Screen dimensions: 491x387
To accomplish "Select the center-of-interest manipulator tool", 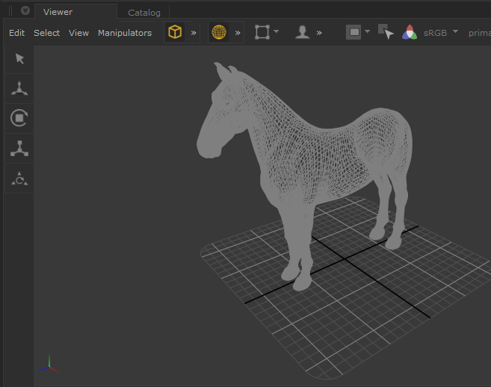I will click(x=19, y=178).
